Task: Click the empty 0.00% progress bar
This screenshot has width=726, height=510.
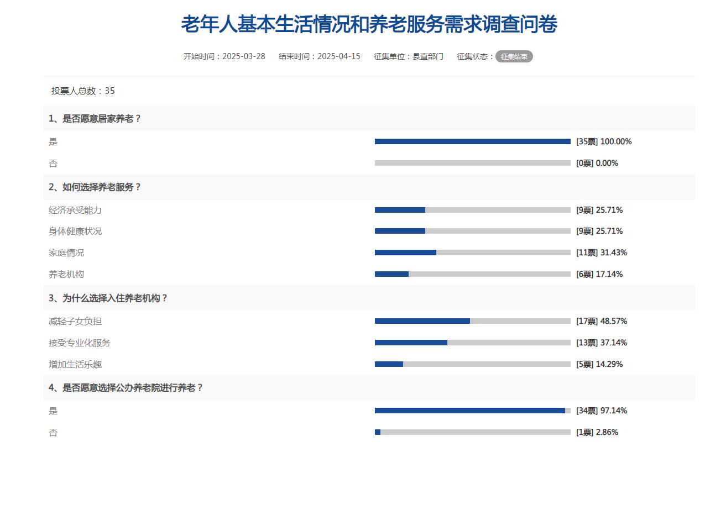Action: click(x=472, y=163)
